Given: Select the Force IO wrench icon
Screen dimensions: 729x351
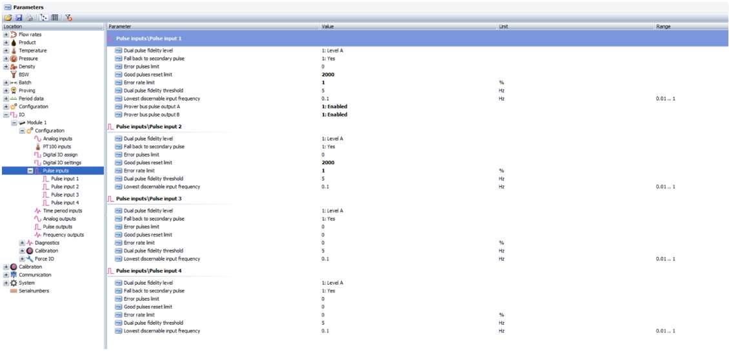Looking at the screenshot, I should coord(30,259).
